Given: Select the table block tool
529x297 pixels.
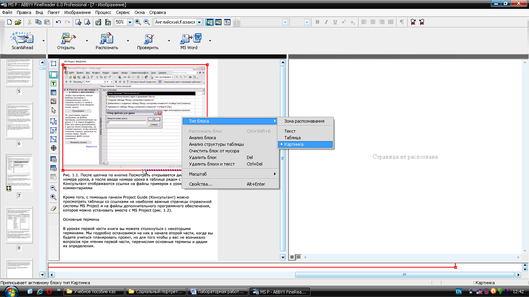Looking at the screenshot, I should 53,93.
